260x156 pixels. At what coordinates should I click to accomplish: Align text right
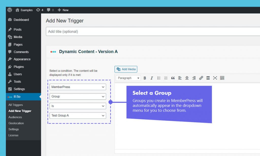point(194,78)
